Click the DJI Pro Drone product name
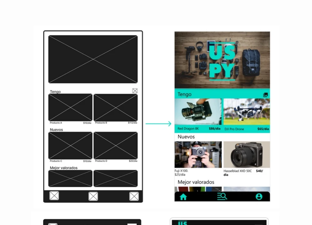Image resolution: width=312 pixels, height=225 pixels. [234, 129]
